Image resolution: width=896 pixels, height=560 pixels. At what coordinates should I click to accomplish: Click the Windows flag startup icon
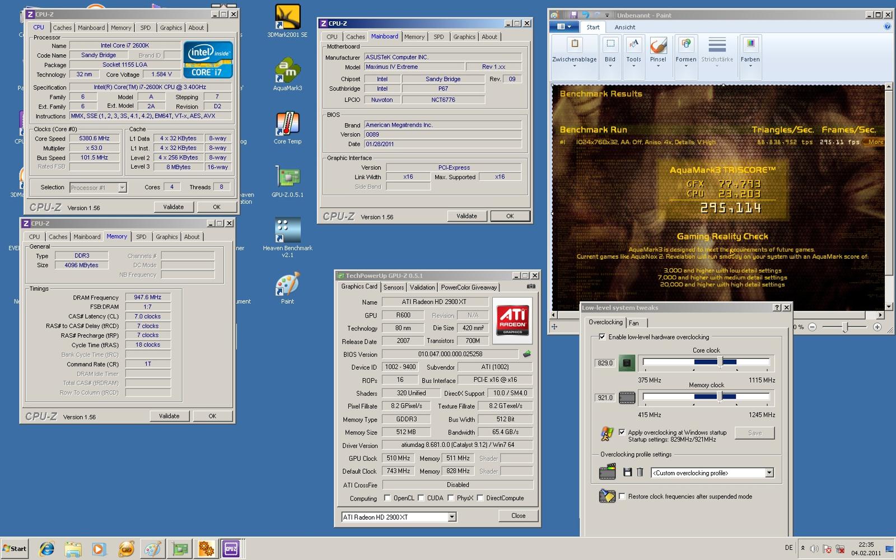pyautogui.click(x=606, y=433)
